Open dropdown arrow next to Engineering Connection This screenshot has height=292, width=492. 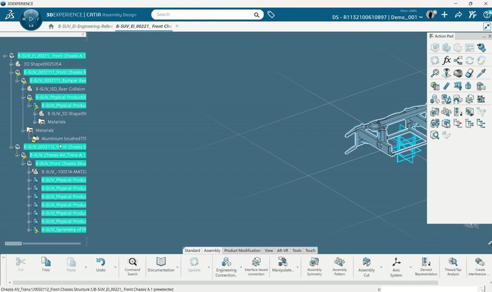click(x=241, y=267)
